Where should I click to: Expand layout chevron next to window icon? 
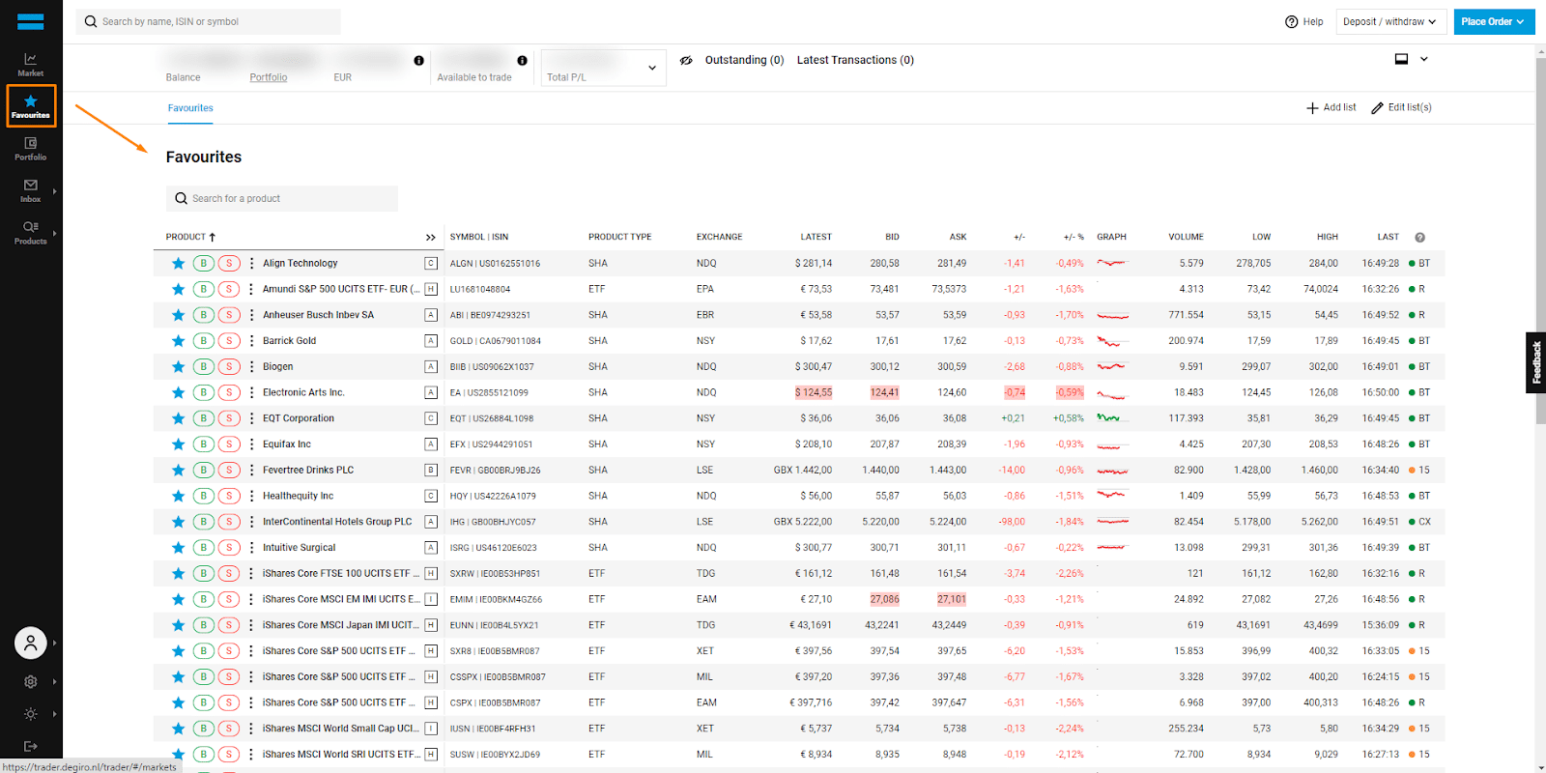tap(1423, 59)
